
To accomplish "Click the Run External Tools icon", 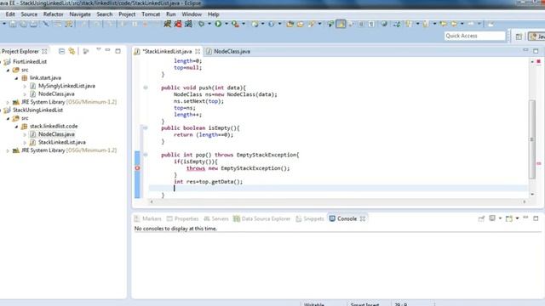I will point(235,24).
